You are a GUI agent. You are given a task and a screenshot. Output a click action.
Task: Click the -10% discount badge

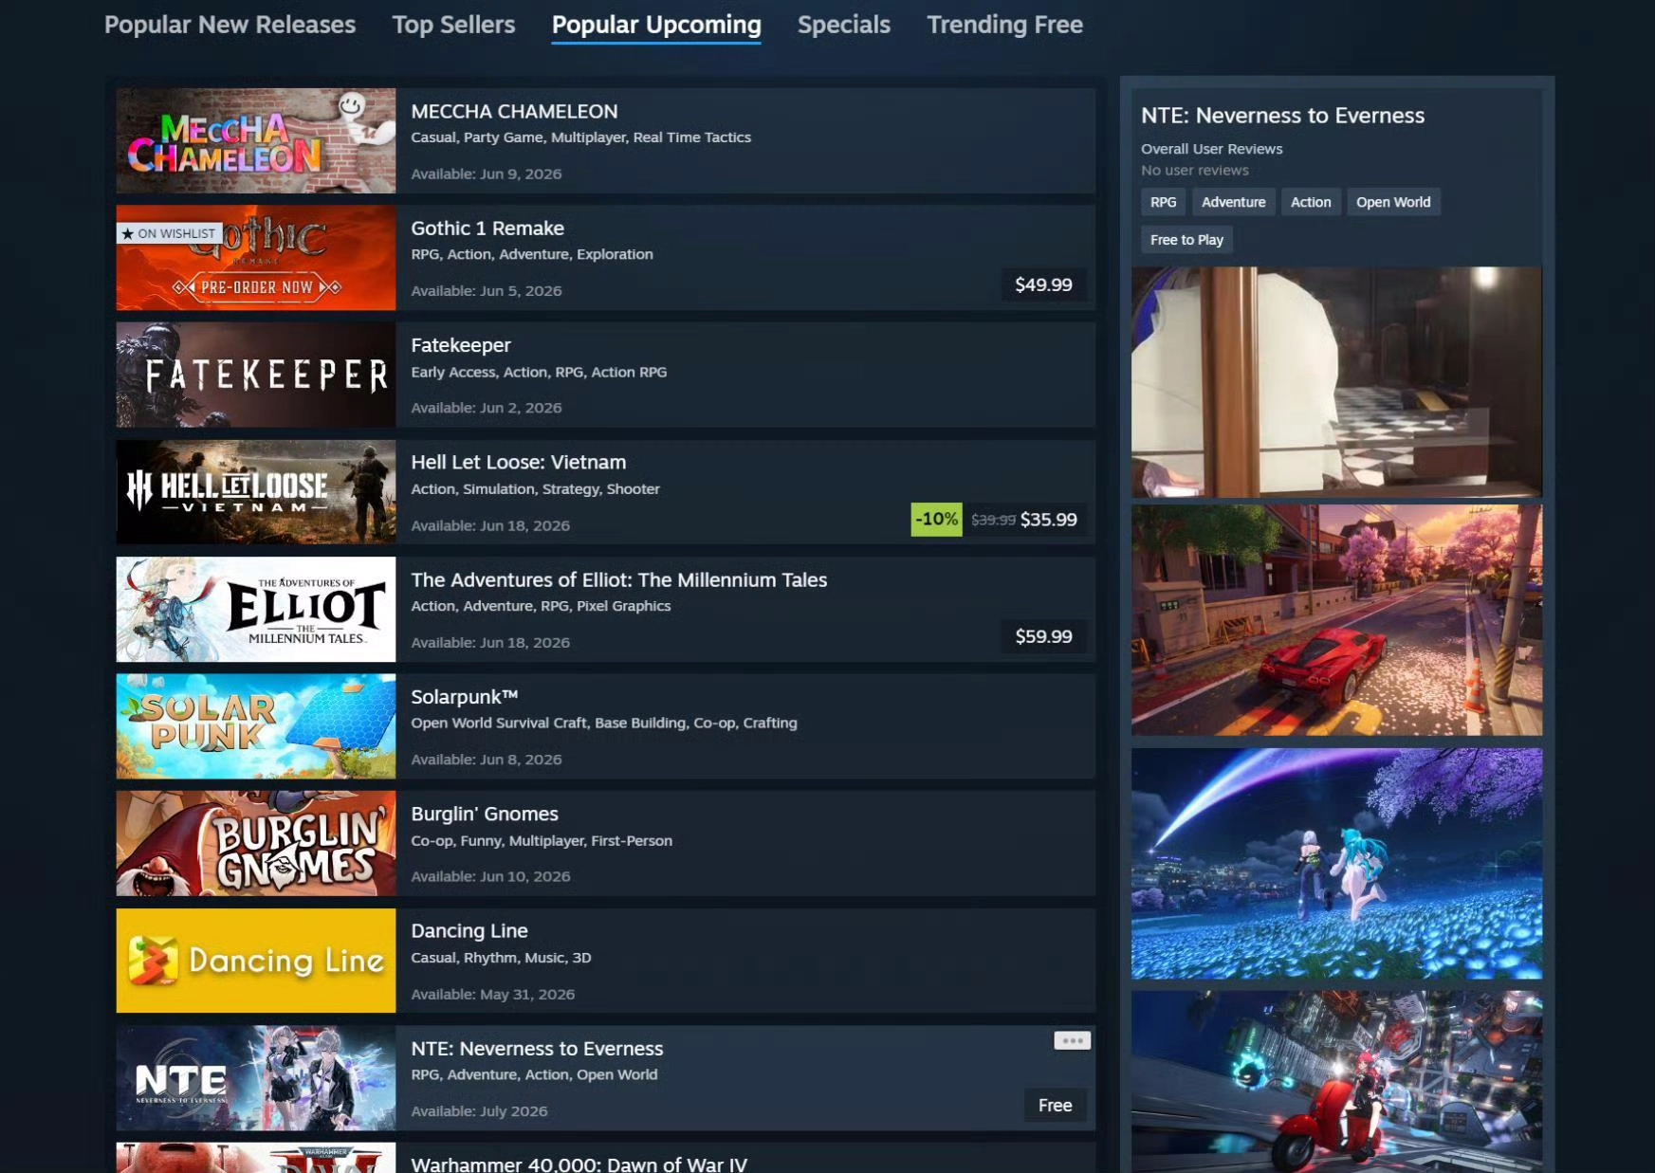point(936,520)
